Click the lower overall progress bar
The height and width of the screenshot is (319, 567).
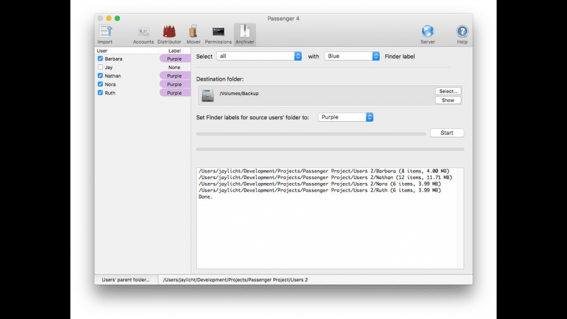(x=330, y=149)
